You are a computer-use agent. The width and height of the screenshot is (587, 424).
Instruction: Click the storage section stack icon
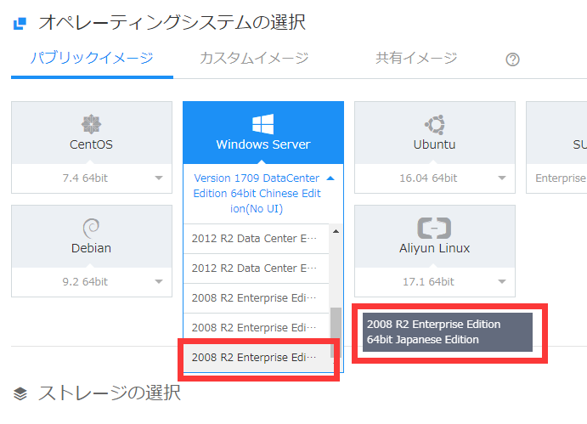20,393
